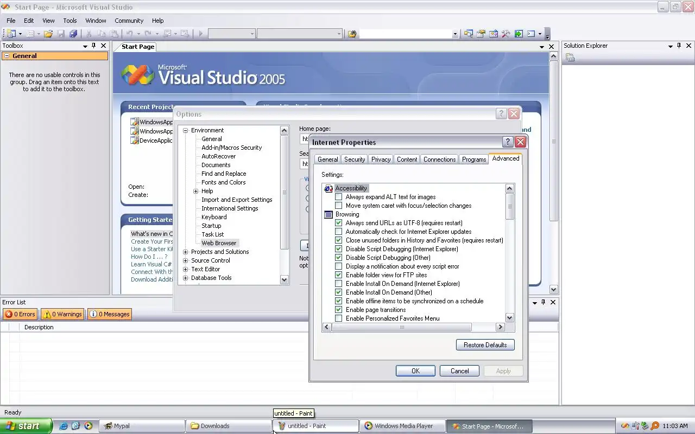Collapse the General group in Toolbox
This screenshot has width=695, height=434.
(7, 56)
